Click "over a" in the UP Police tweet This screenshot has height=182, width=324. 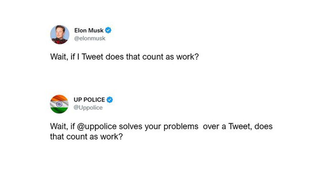pos(214,126)
